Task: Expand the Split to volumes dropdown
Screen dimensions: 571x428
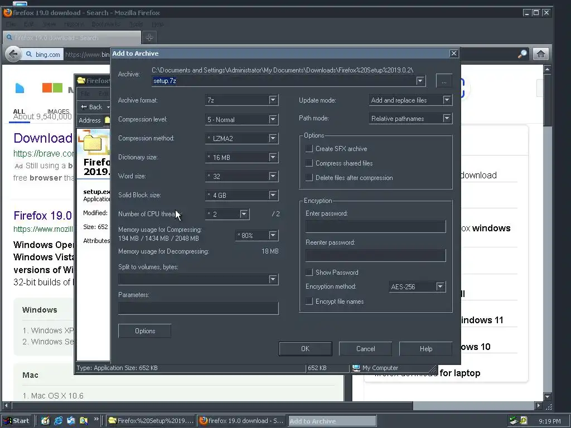Action: coord(273,279)
